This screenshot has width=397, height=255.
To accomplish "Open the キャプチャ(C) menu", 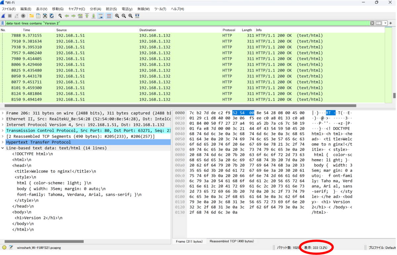I will [77, 9].
